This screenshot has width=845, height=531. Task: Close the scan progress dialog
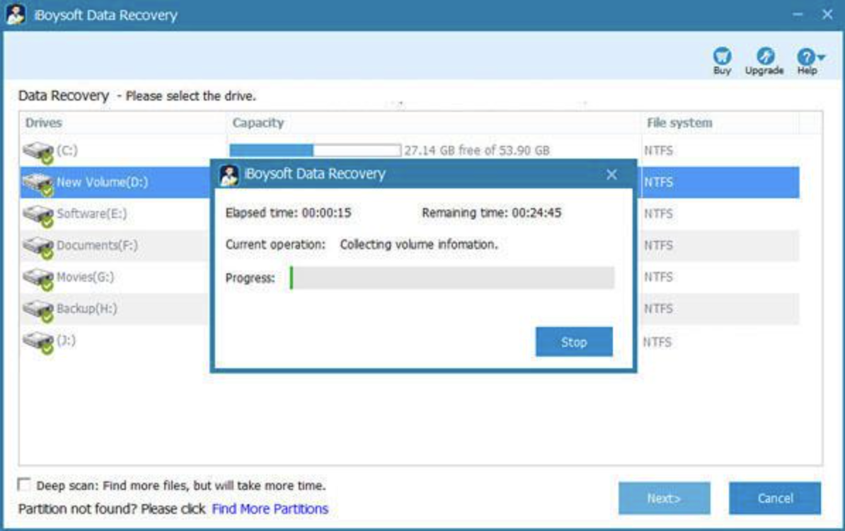point(611,175)
